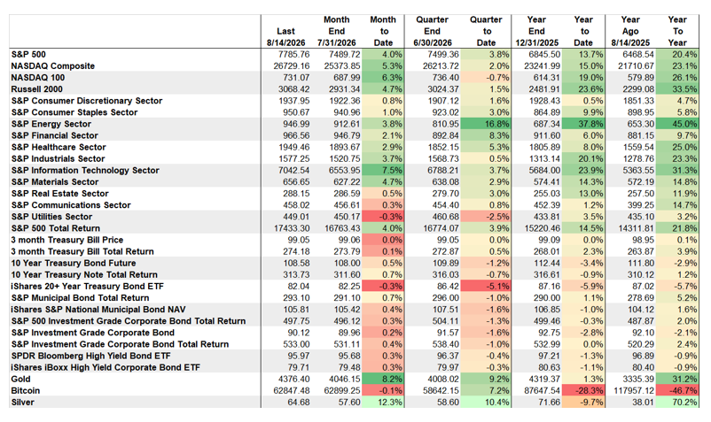Click the Russell 2000 row label

37,89
